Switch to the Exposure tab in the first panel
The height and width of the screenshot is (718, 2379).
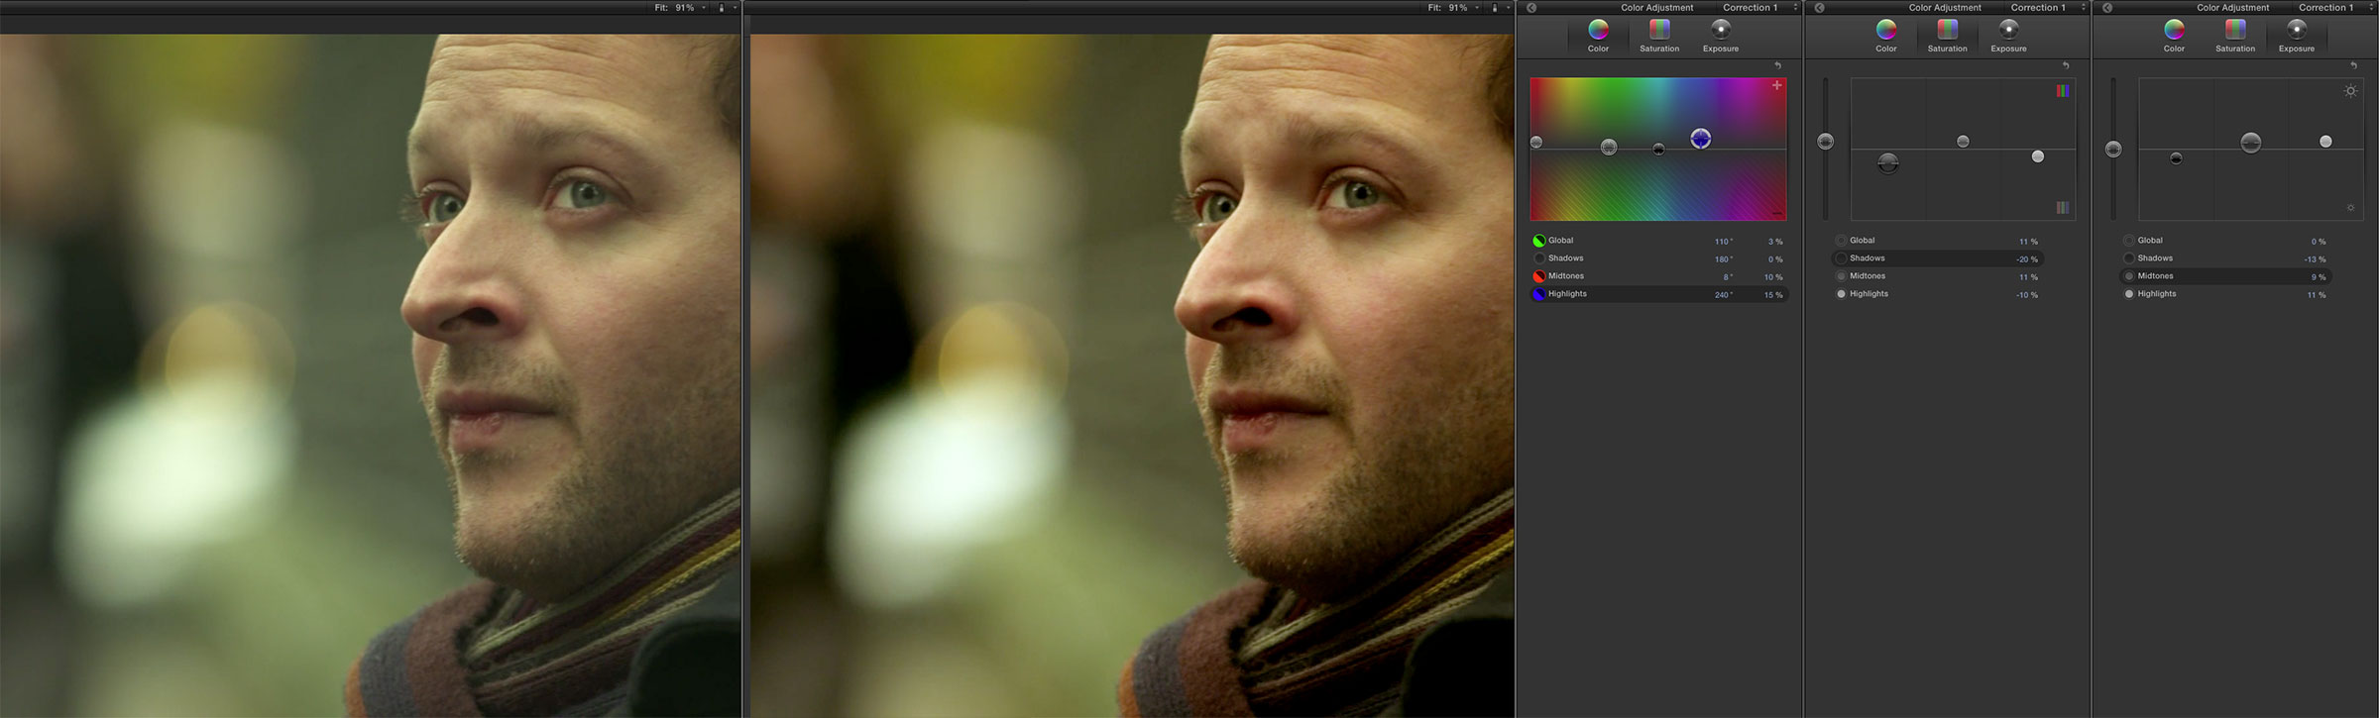[x=1721, y=35]
